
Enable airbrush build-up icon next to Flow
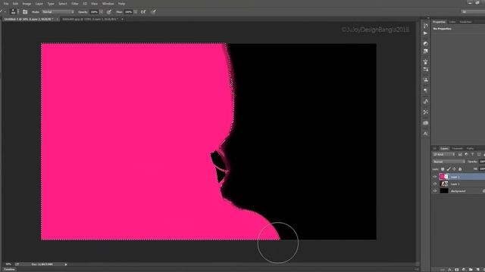[x=143, y=12]
